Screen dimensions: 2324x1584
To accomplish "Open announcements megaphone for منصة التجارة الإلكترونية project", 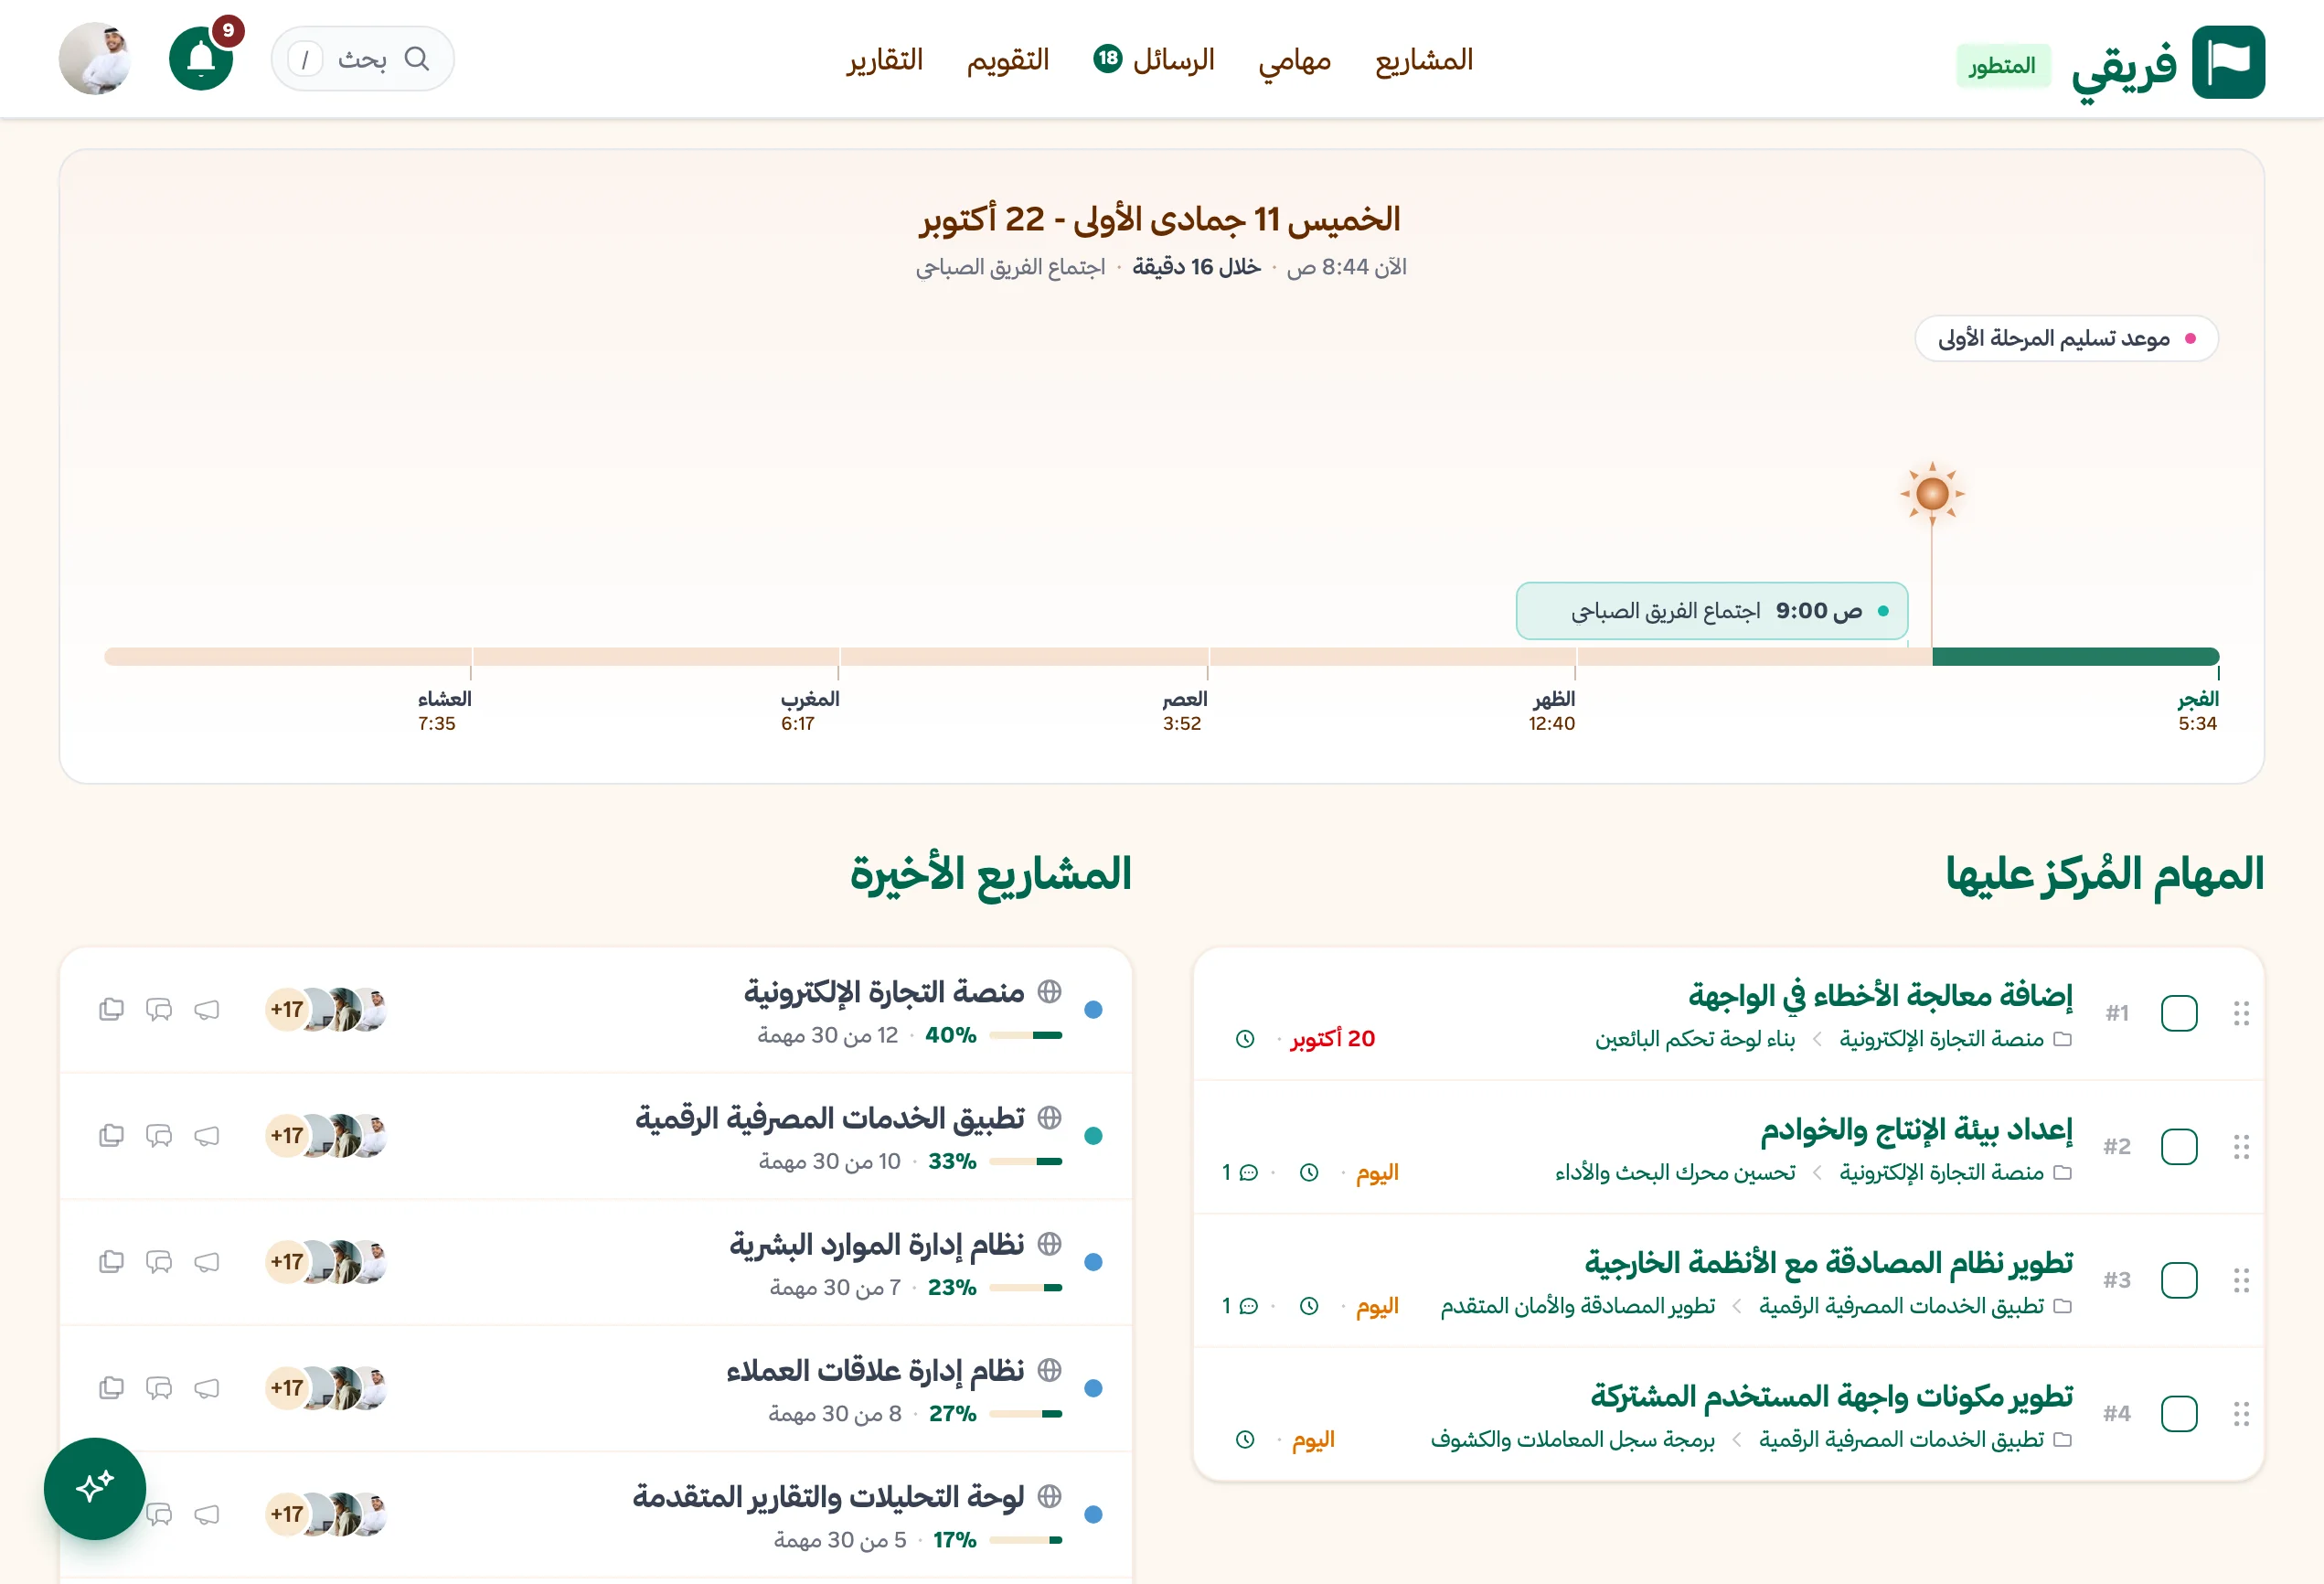I will click(207, 1010).
